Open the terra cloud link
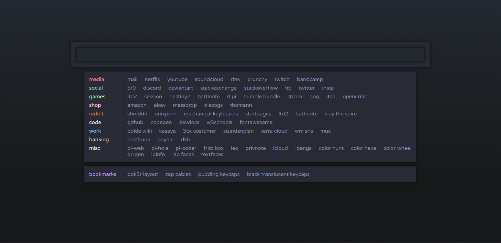The image size is (501, 243). (274, 131)
